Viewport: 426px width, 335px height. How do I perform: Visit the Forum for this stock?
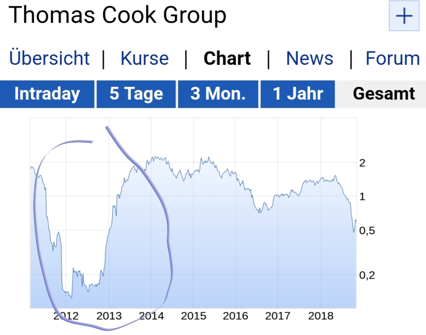click(393, 58)
